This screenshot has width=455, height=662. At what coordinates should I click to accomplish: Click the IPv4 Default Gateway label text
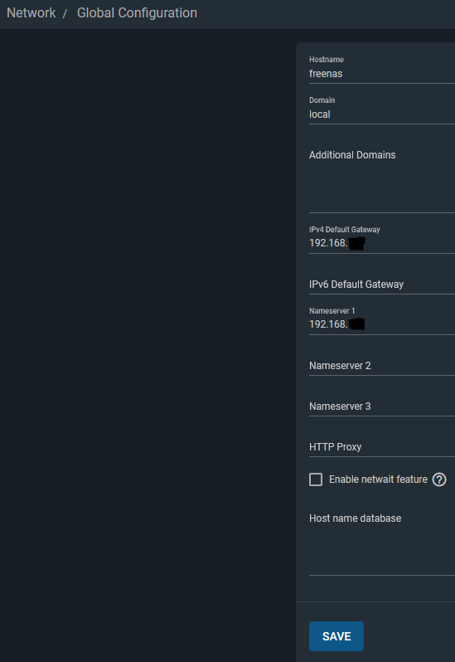345,230
